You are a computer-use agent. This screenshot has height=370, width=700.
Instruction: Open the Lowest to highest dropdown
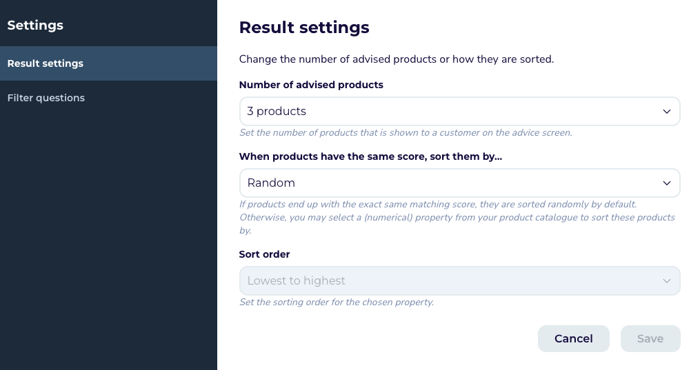pyautogui.click(x=460, y=281)
